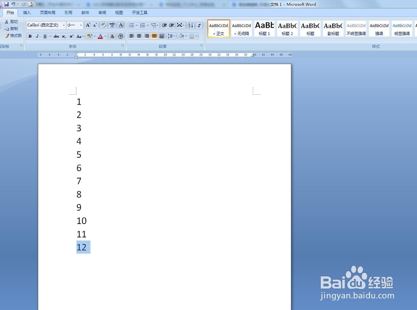Align text left
Image resolution: width=417 pixels, height=310 pixels.
(132, 36)
